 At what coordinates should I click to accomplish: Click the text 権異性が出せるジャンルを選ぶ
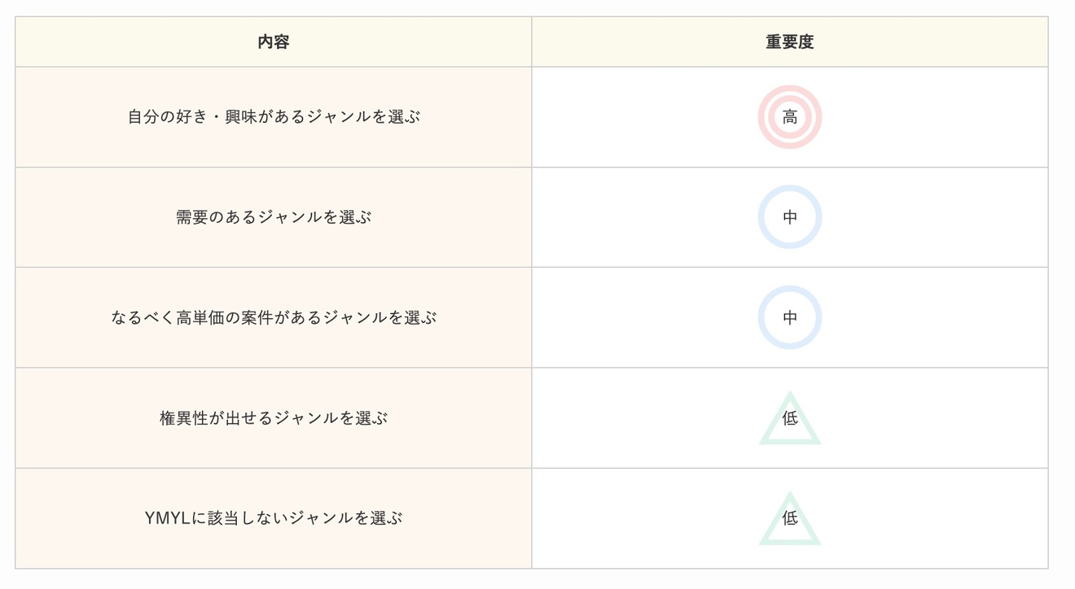(274, 418)
